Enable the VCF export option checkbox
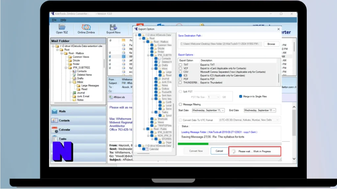337x189 pixels. point(180,68)
